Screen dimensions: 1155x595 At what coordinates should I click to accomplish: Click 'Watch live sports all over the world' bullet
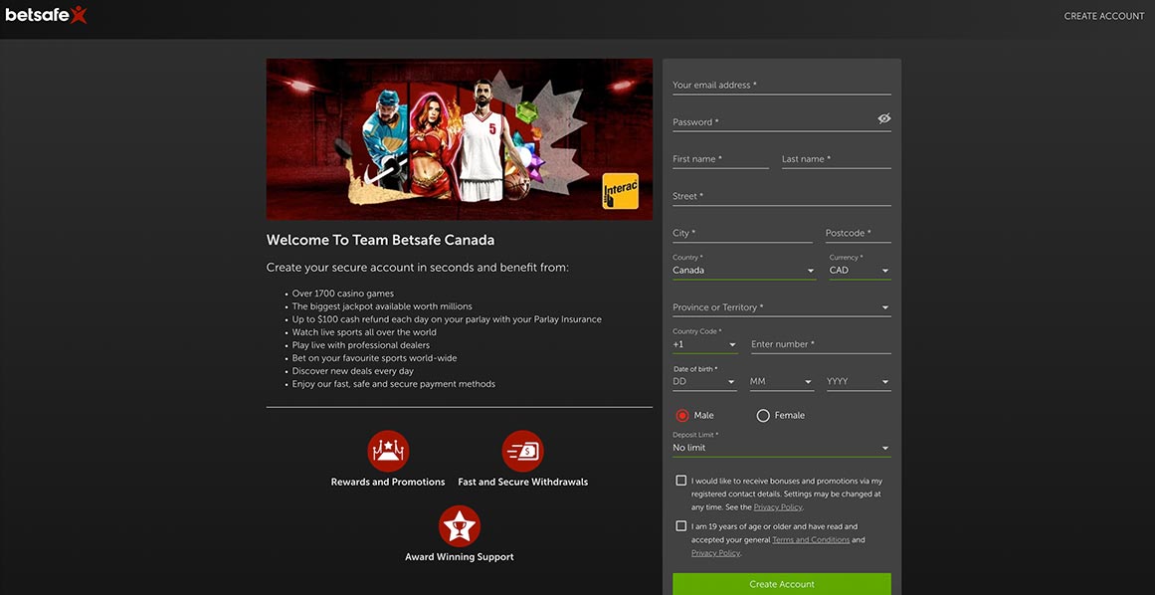364,332
